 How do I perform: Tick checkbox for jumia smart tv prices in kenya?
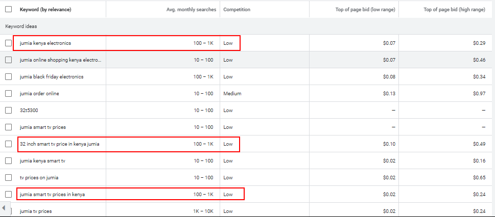(x=9, y=194)
